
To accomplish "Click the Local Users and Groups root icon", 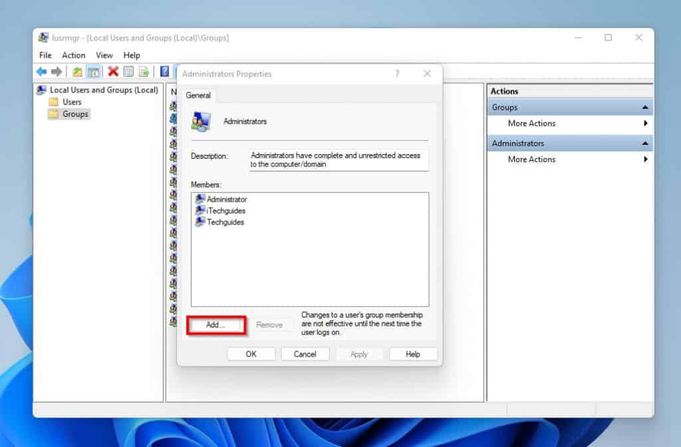I will [42, 90].
